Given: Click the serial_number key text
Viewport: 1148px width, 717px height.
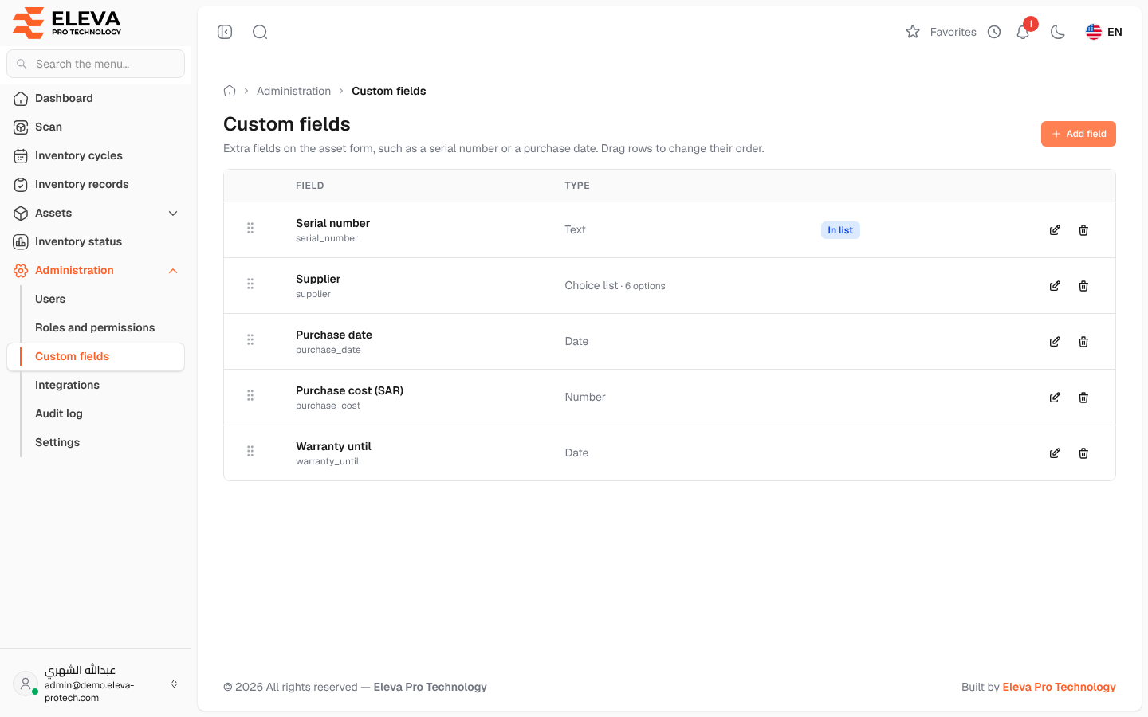Looking at the screenshot, I should point(327,238).
